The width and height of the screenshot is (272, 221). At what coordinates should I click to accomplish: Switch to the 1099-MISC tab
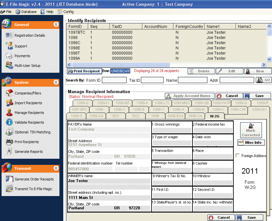click(x=181, y=103)
